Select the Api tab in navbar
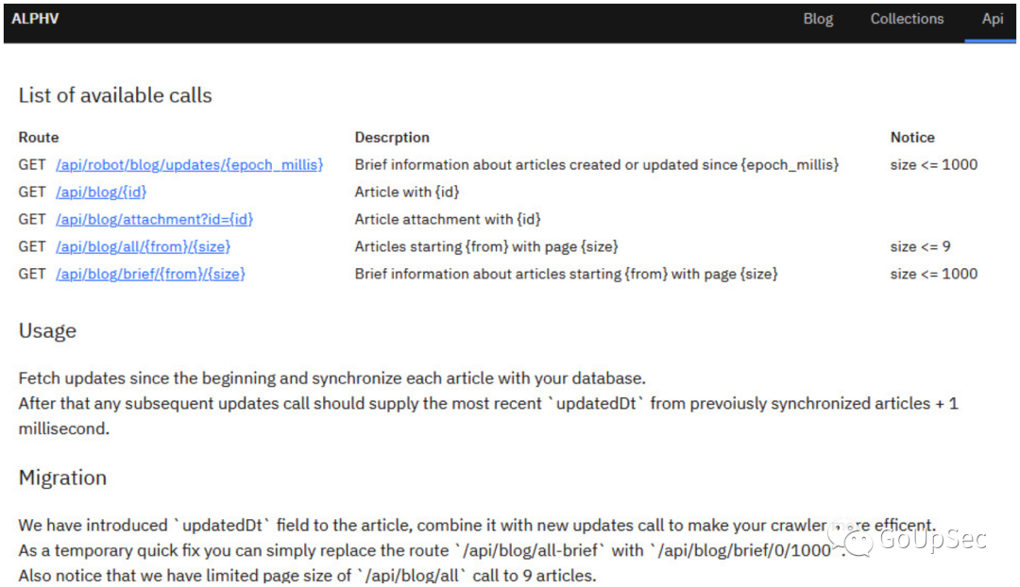The height and width of the screenshot is (587, 1020). (992, 19)
